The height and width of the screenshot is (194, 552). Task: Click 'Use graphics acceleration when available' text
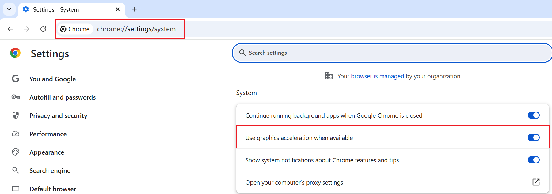tap(299, 138)
